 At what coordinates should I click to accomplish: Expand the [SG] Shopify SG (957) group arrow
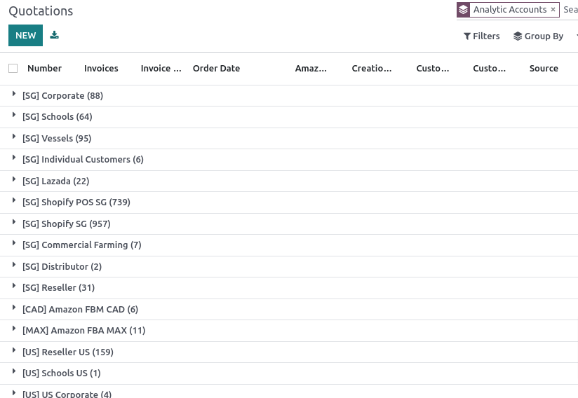pos(13,221)
